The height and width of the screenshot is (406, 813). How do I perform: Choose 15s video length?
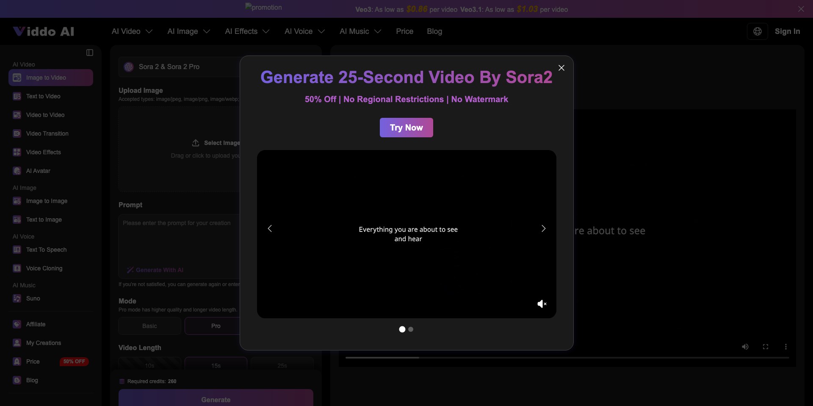point(216,364)
